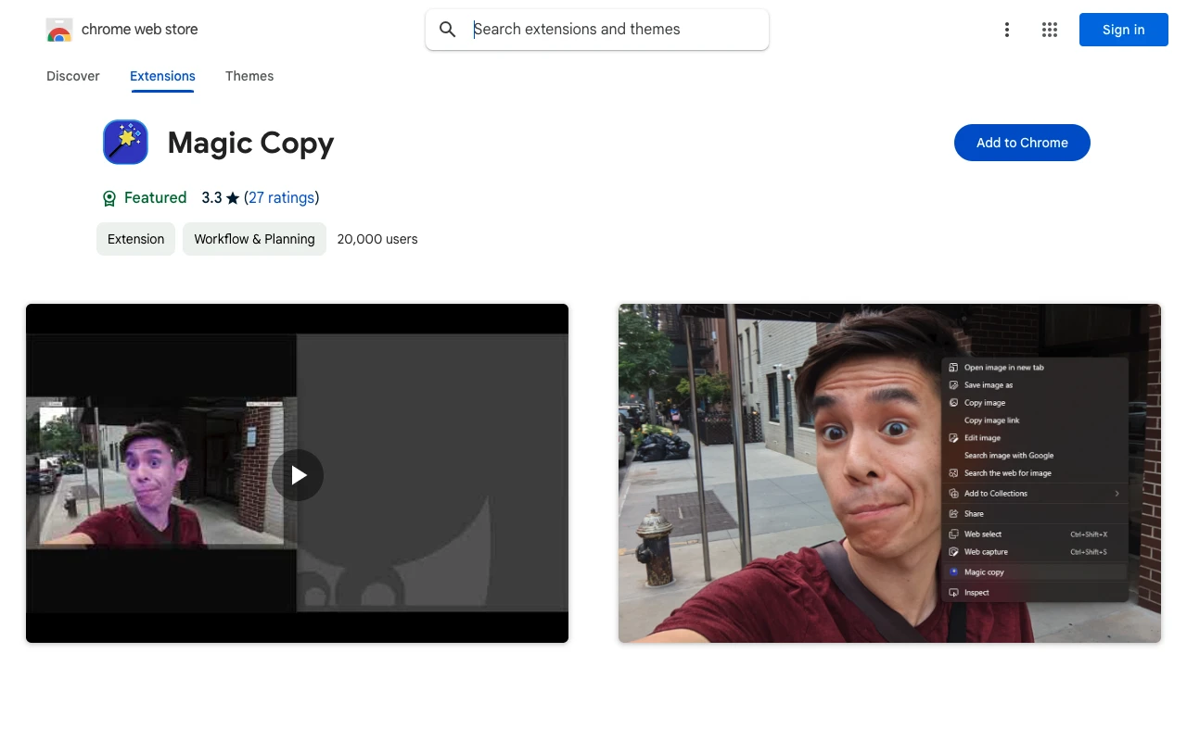Select Magic copy from the context menu
This screenshot has height=741, width=1187.
pyautogui.click(x=985, y=571)
